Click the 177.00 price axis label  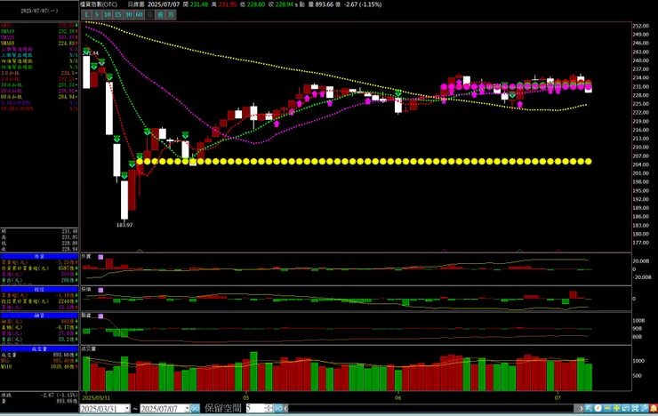click(x=641, y=243)
